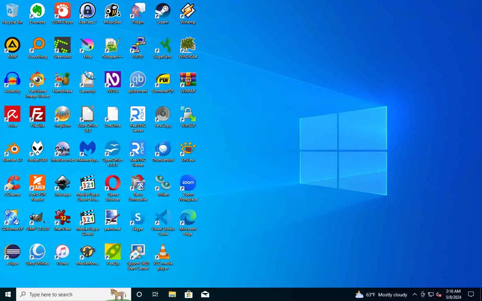Select the RealVNC Server shortcut
This screenshot has width=482, height=301.
(138, 119)
